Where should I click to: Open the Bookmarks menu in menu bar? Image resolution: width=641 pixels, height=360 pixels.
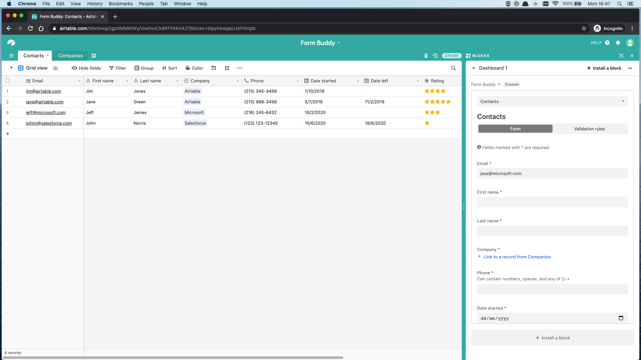pos(121,4)
